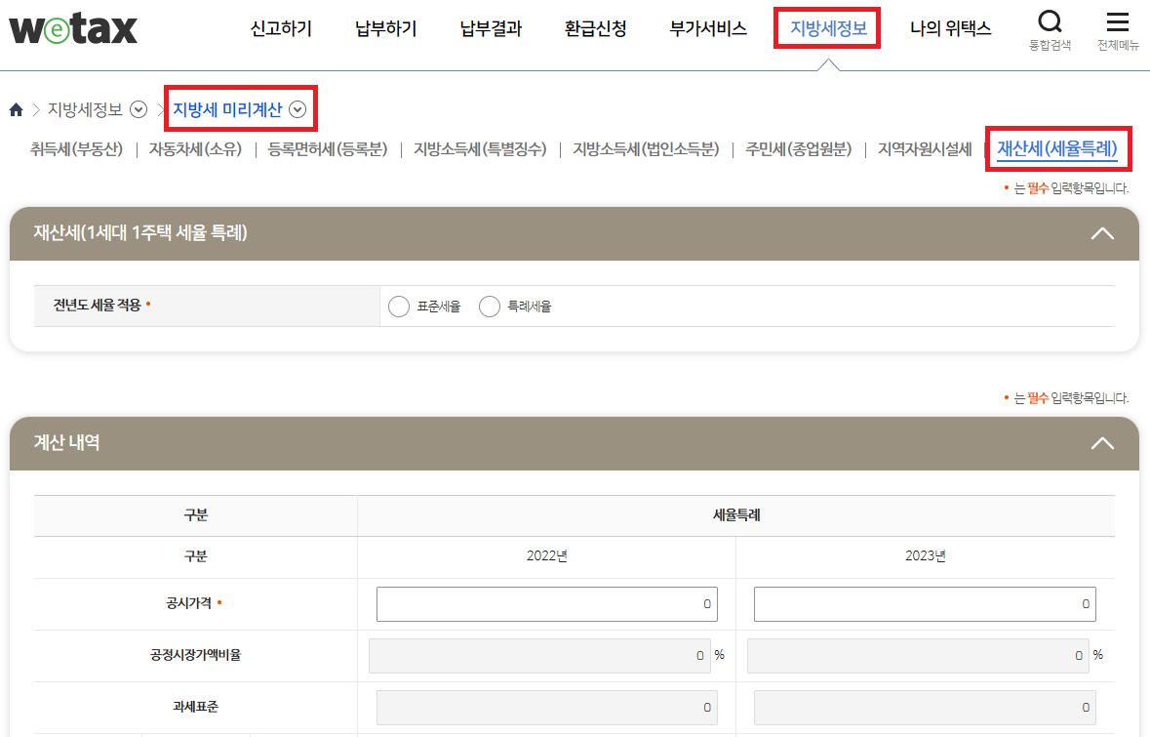
Task: Choose a rate option under 전년도 세율 적용
Action: (399, 306)
